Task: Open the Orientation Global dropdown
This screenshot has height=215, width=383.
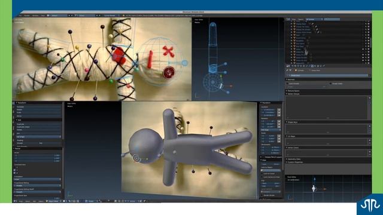Action: click(37, 179)
